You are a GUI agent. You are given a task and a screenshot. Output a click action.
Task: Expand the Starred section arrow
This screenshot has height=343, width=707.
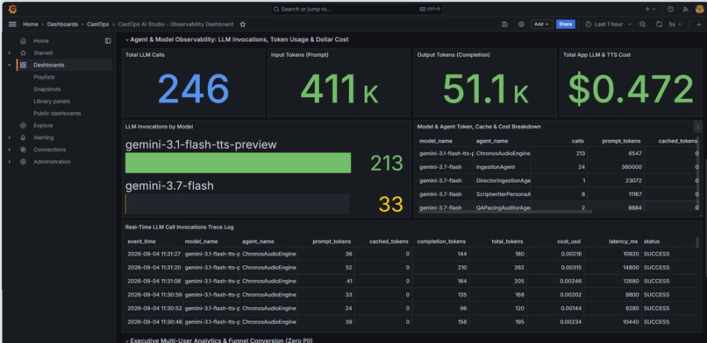10,53
